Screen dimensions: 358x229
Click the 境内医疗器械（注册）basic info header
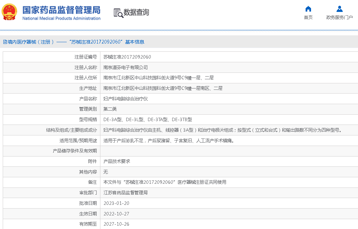pos(74,42)
